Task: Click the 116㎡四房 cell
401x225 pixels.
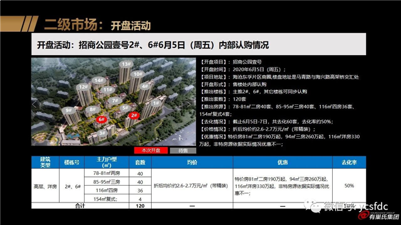Action: [107, 190]
